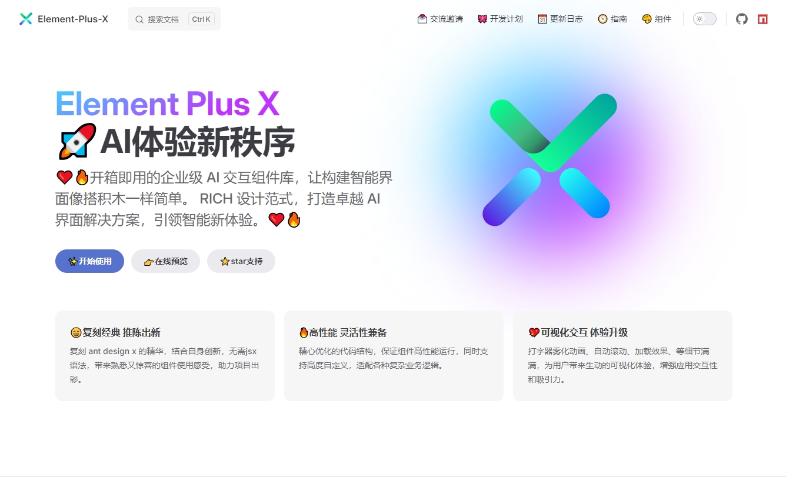Click the compass icon beside 指南
The width and height of the screenshot is (786, 477).
click(x=602, y=19)
